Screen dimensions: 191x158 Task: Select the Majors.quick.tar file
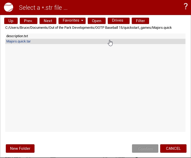tap(18, 41)
